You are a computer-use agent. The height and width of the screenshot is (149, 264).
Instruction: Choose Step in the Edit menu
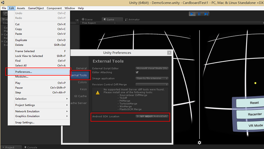tap(39, 93)
